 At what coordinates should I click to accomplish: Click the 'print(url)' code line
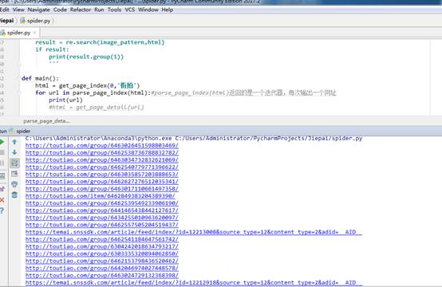[x=65, y=100]
